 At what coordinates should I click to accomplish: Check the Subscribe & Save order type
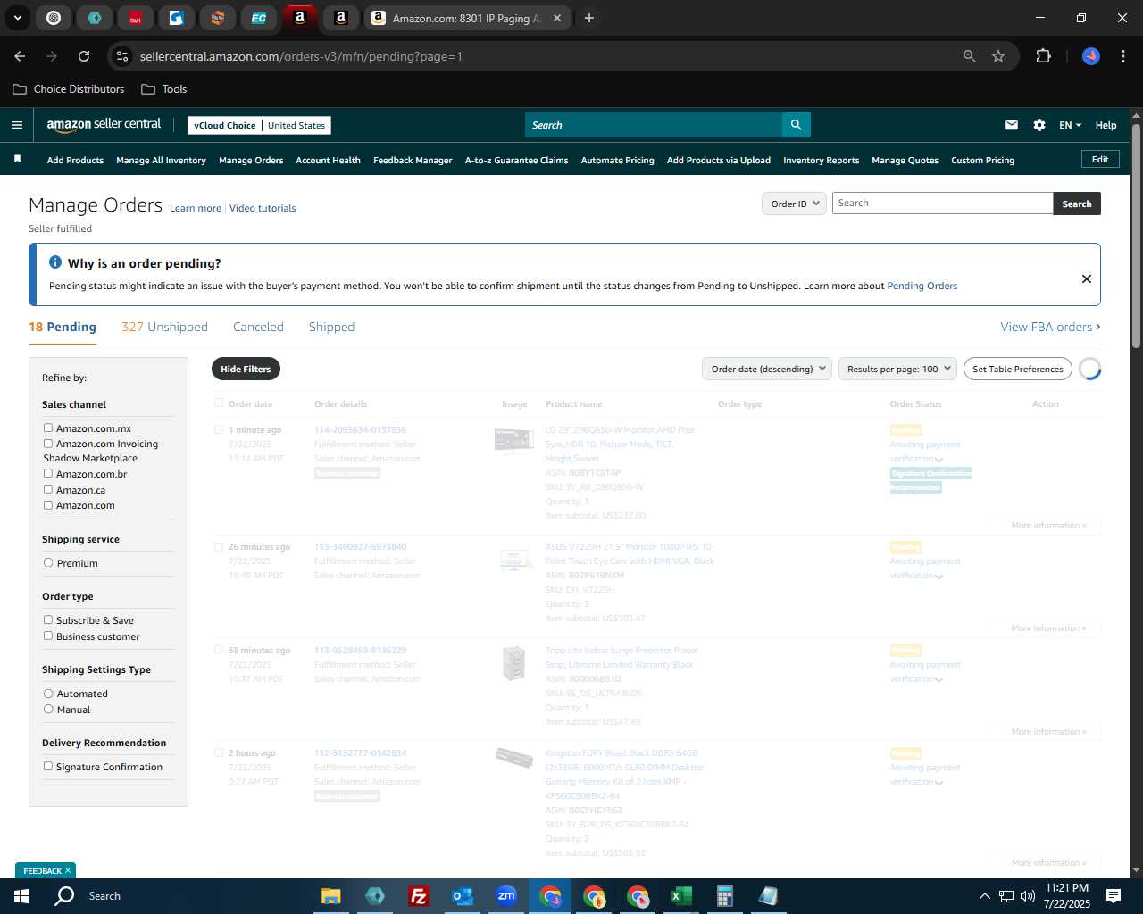tap(48, 620)
